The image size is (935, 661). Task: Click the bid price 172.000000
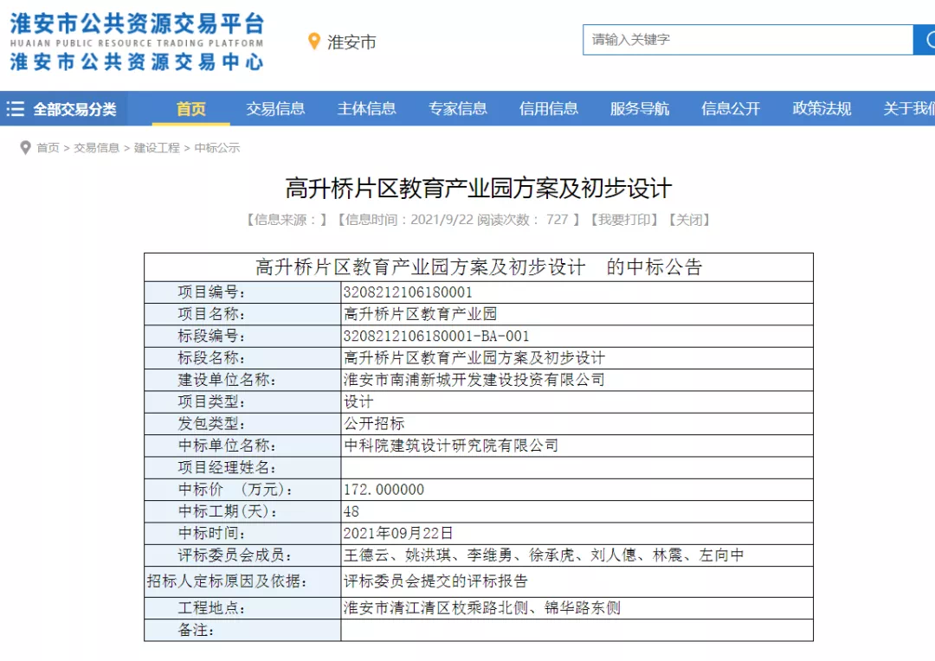pyautogui.click(x=384, y=490)
